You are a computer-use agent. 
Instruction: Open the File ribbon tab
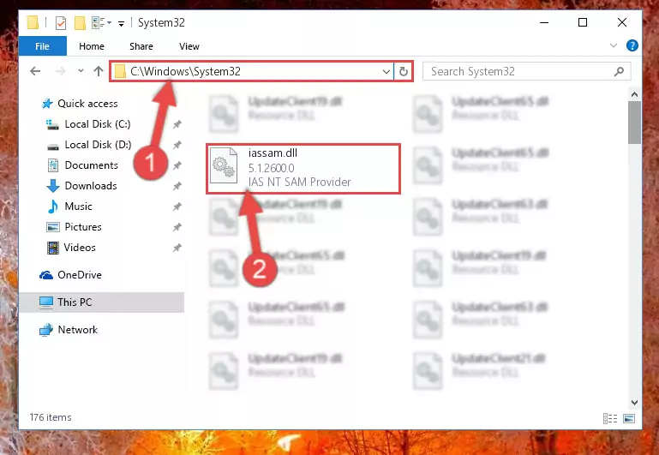43,46
